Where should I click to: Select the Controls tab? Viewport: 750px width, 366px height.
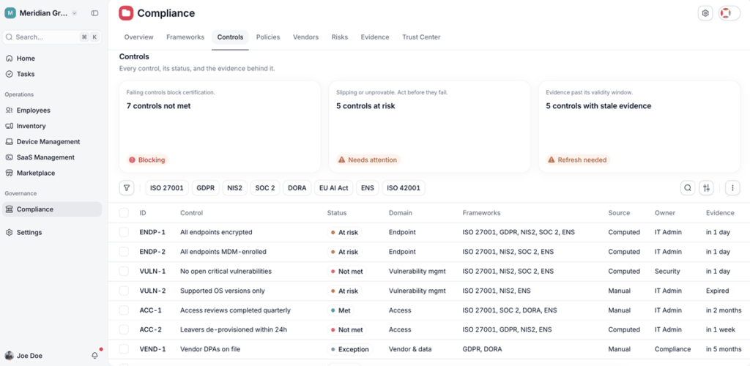[x=230, y=37]
